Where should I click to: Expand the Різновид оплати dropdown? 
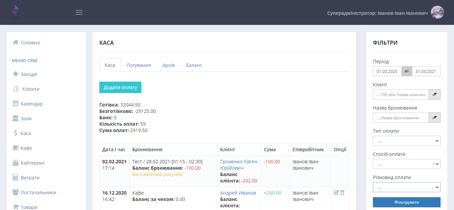(x=406, y=187)
